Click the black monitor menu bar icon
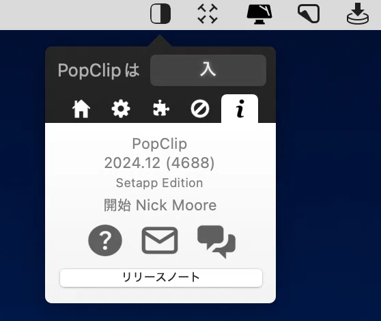Viewport: 381px width, 321px height. point(259,14)
